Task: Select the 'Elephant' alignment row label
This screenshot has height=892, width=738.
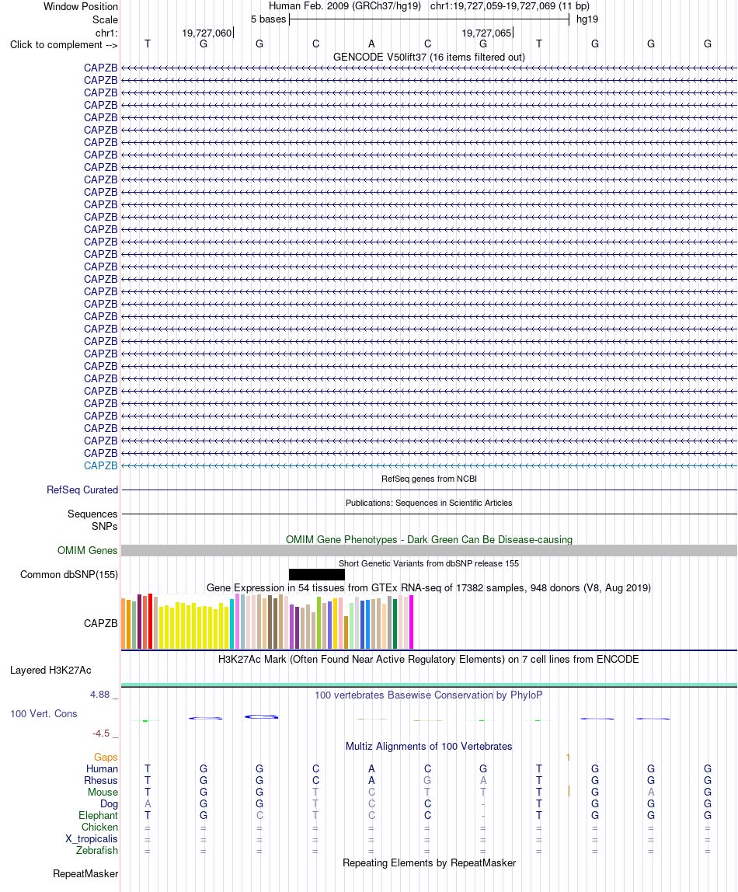Action: [98, 816]
